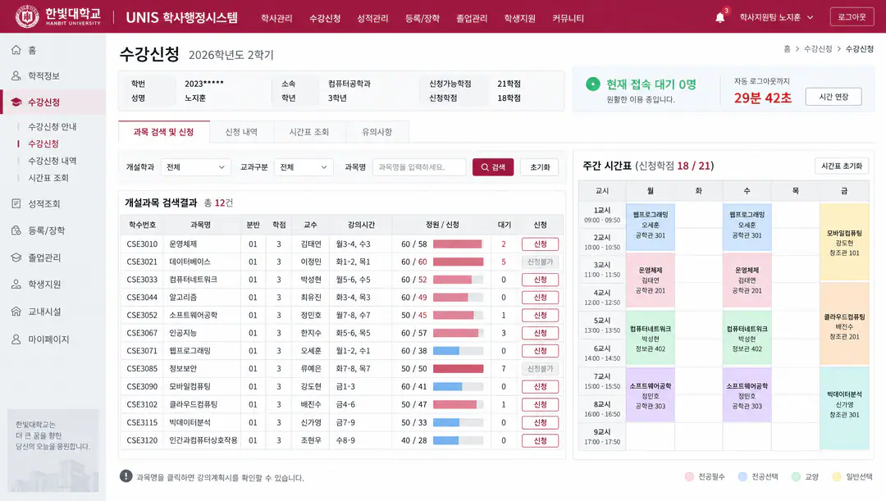Click the Hanbit University logo emblem
Screen dimensions: 886x501
[x=26, y=16]
